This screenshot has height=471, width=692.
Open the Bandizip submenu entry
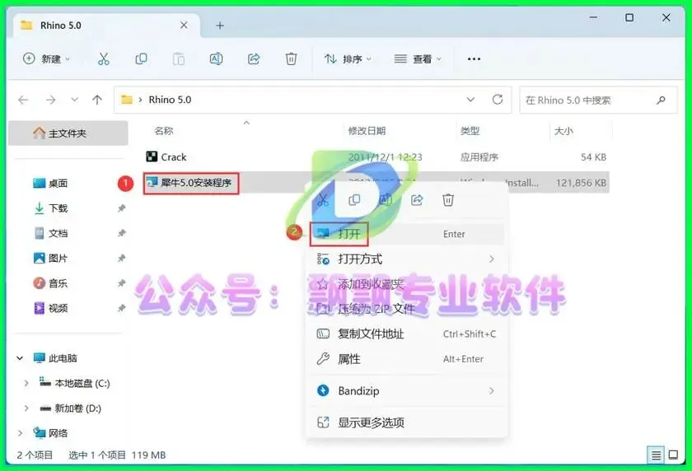(407, 391)
